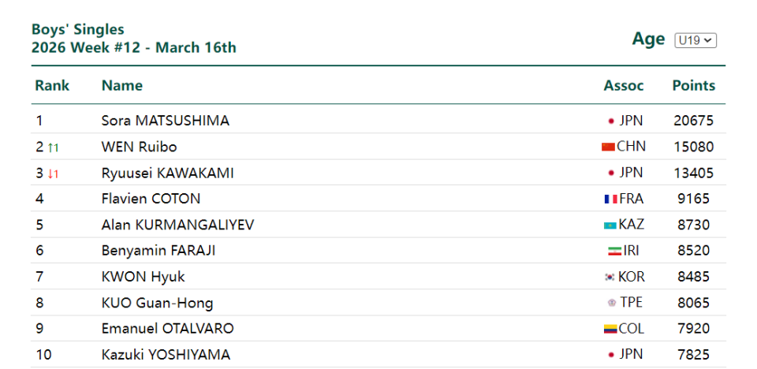Click the Colombia flag for Emanuel OTALVARO
The width and height of the screenshot is (757, 369).
[x=608, y=329]
